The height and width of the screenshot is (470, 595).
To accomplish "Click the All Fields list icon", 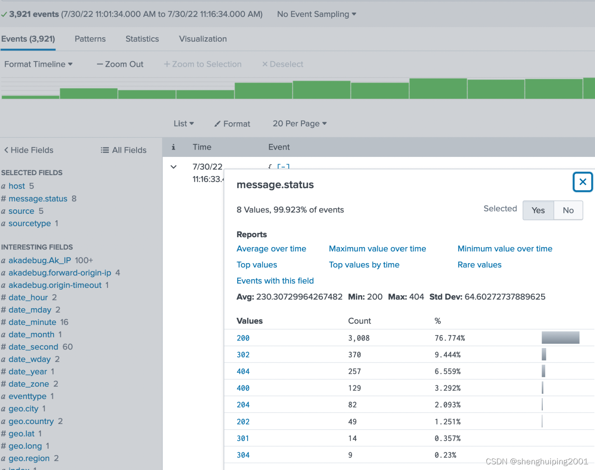I will tap(105, 150).
